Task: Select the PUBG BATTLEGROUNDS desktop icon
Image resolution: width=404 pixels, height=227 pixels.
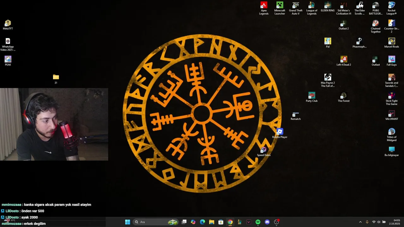Action: coord(376,9)
